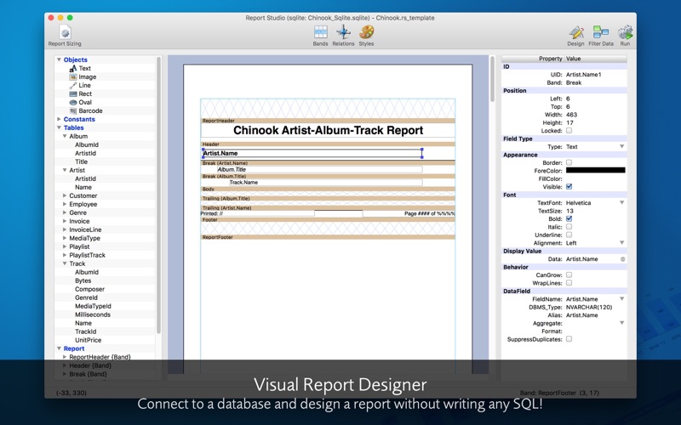Screen dimensions: 681x425
Task: Open the Aggregate dropdown
Action: click(622, 323)
